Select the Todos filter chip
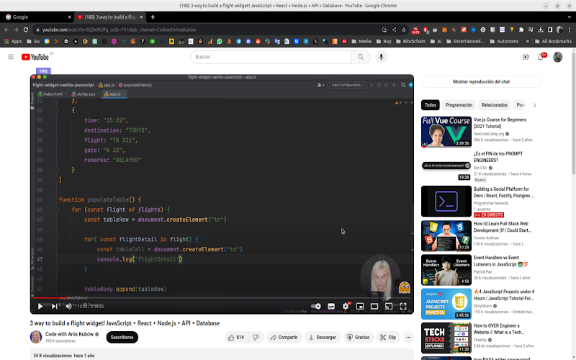Viewport: 576px width, 360px height. (430, 105)
